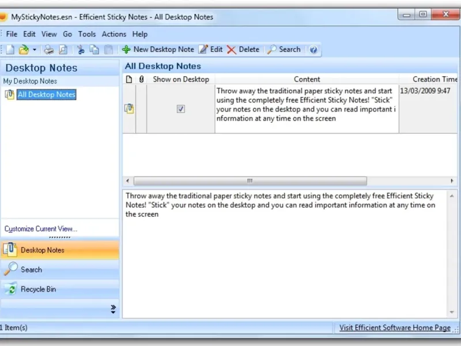Click the Delete toolbar button
Image resolution: width=461 pixels, height=346 pixels.
coord(243,50)
